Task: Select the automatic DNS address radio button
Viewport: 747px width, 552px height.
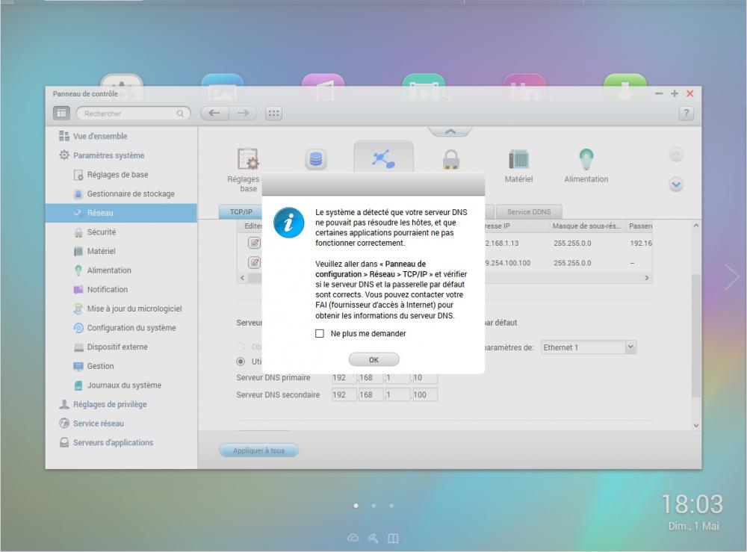Action: (x=241, y=347)
